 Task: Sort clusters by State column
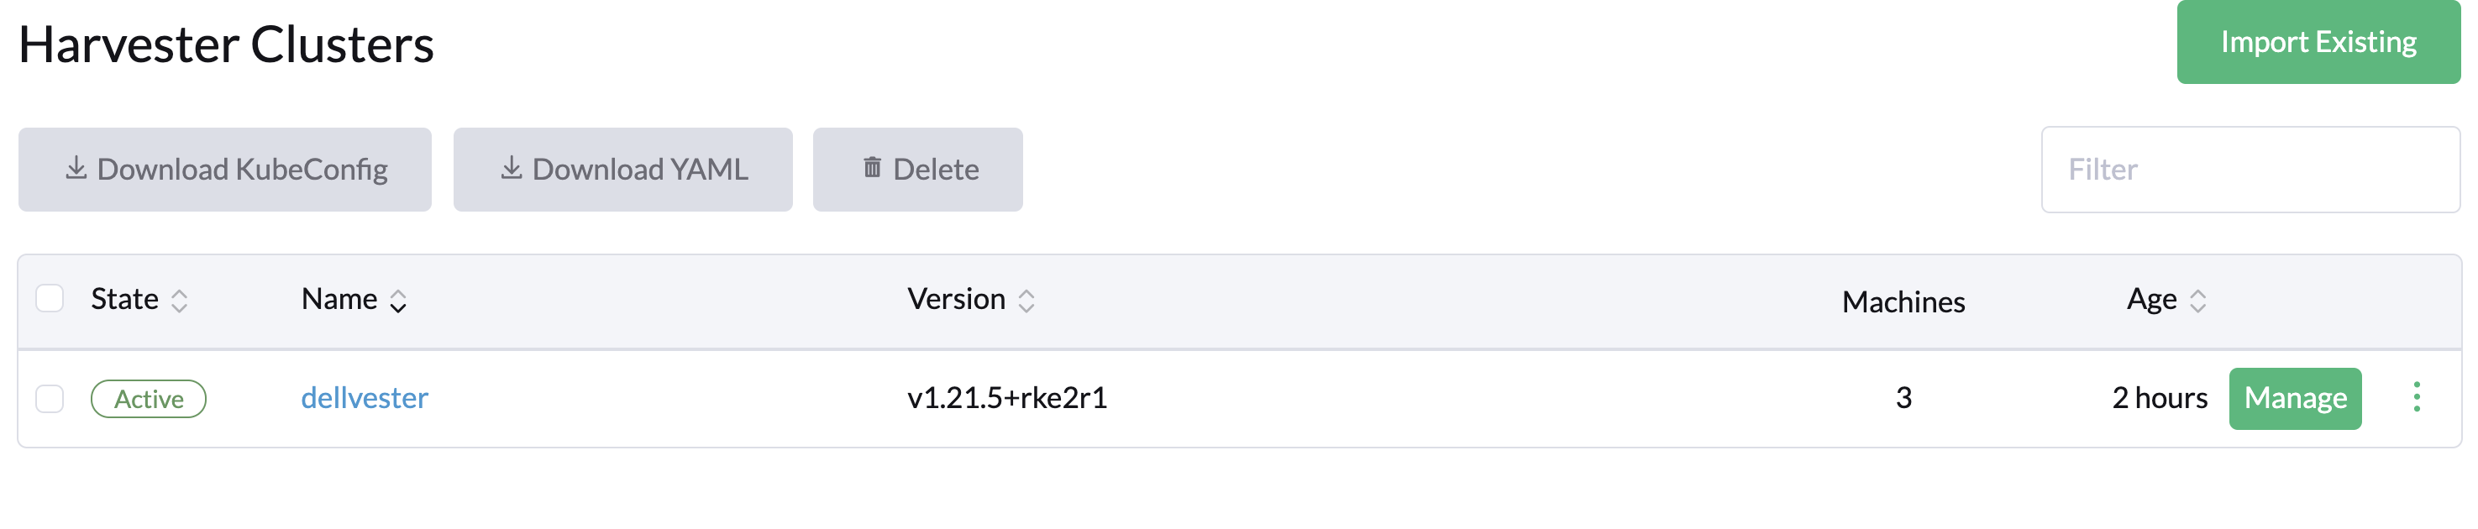(178, 301)
